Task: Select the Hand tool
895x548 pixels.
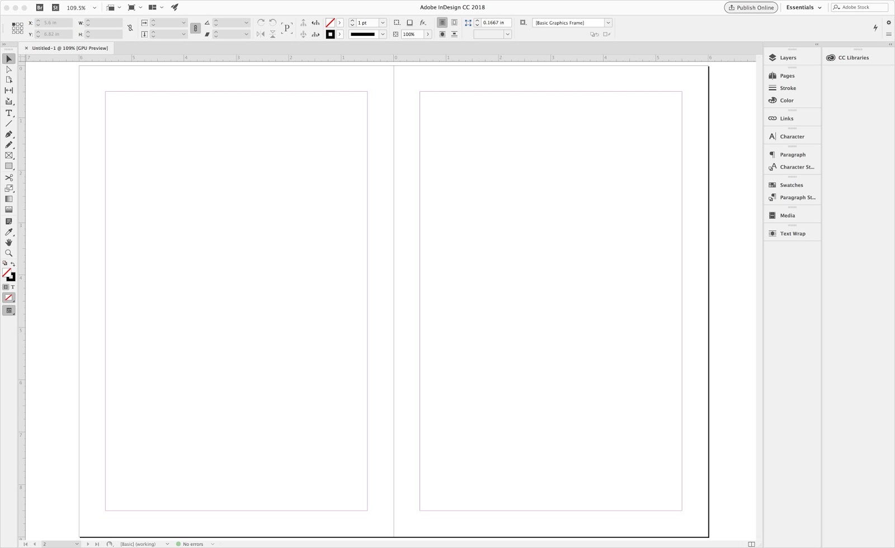Action: coord(8,242)
